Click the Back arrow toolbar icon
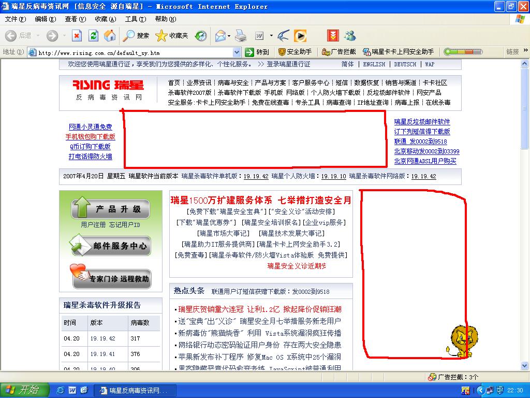The height and width of the screenshot is (398, 530). [11, 36]
